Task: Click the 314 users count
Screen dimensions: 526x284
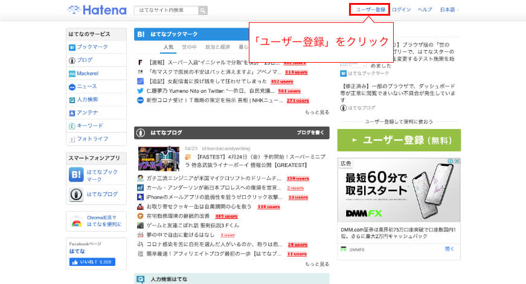Action: point(296,72)
